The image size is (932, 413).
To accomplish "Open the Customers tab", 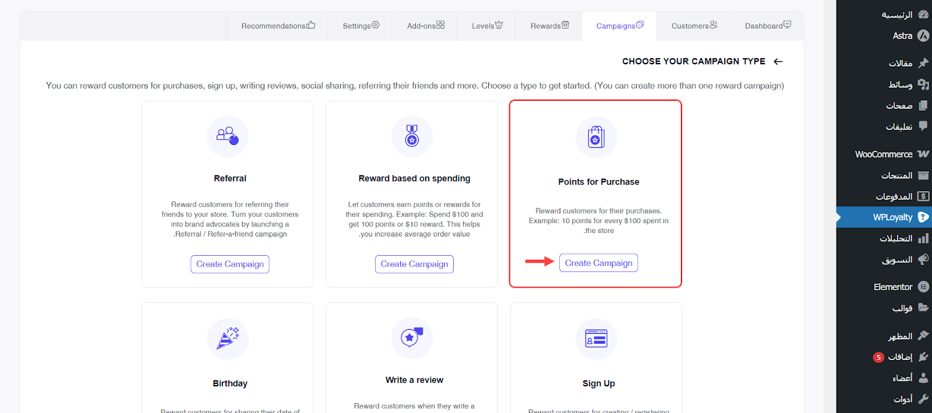I will pos(694,26).
